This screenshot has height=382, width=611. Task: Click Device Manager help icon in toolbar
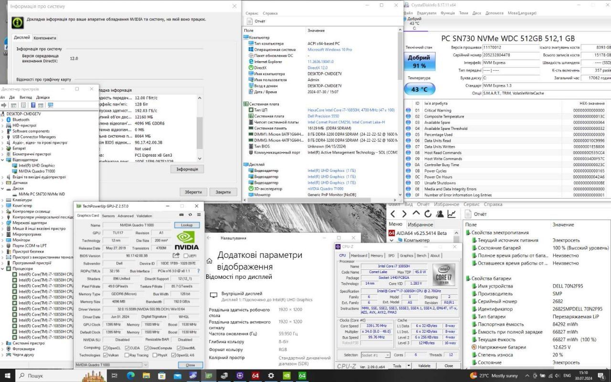(33, 105)
